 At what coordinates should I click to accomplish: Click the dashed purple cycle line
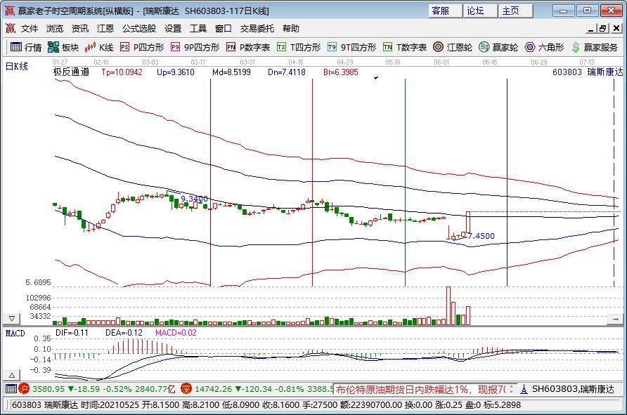614,183
